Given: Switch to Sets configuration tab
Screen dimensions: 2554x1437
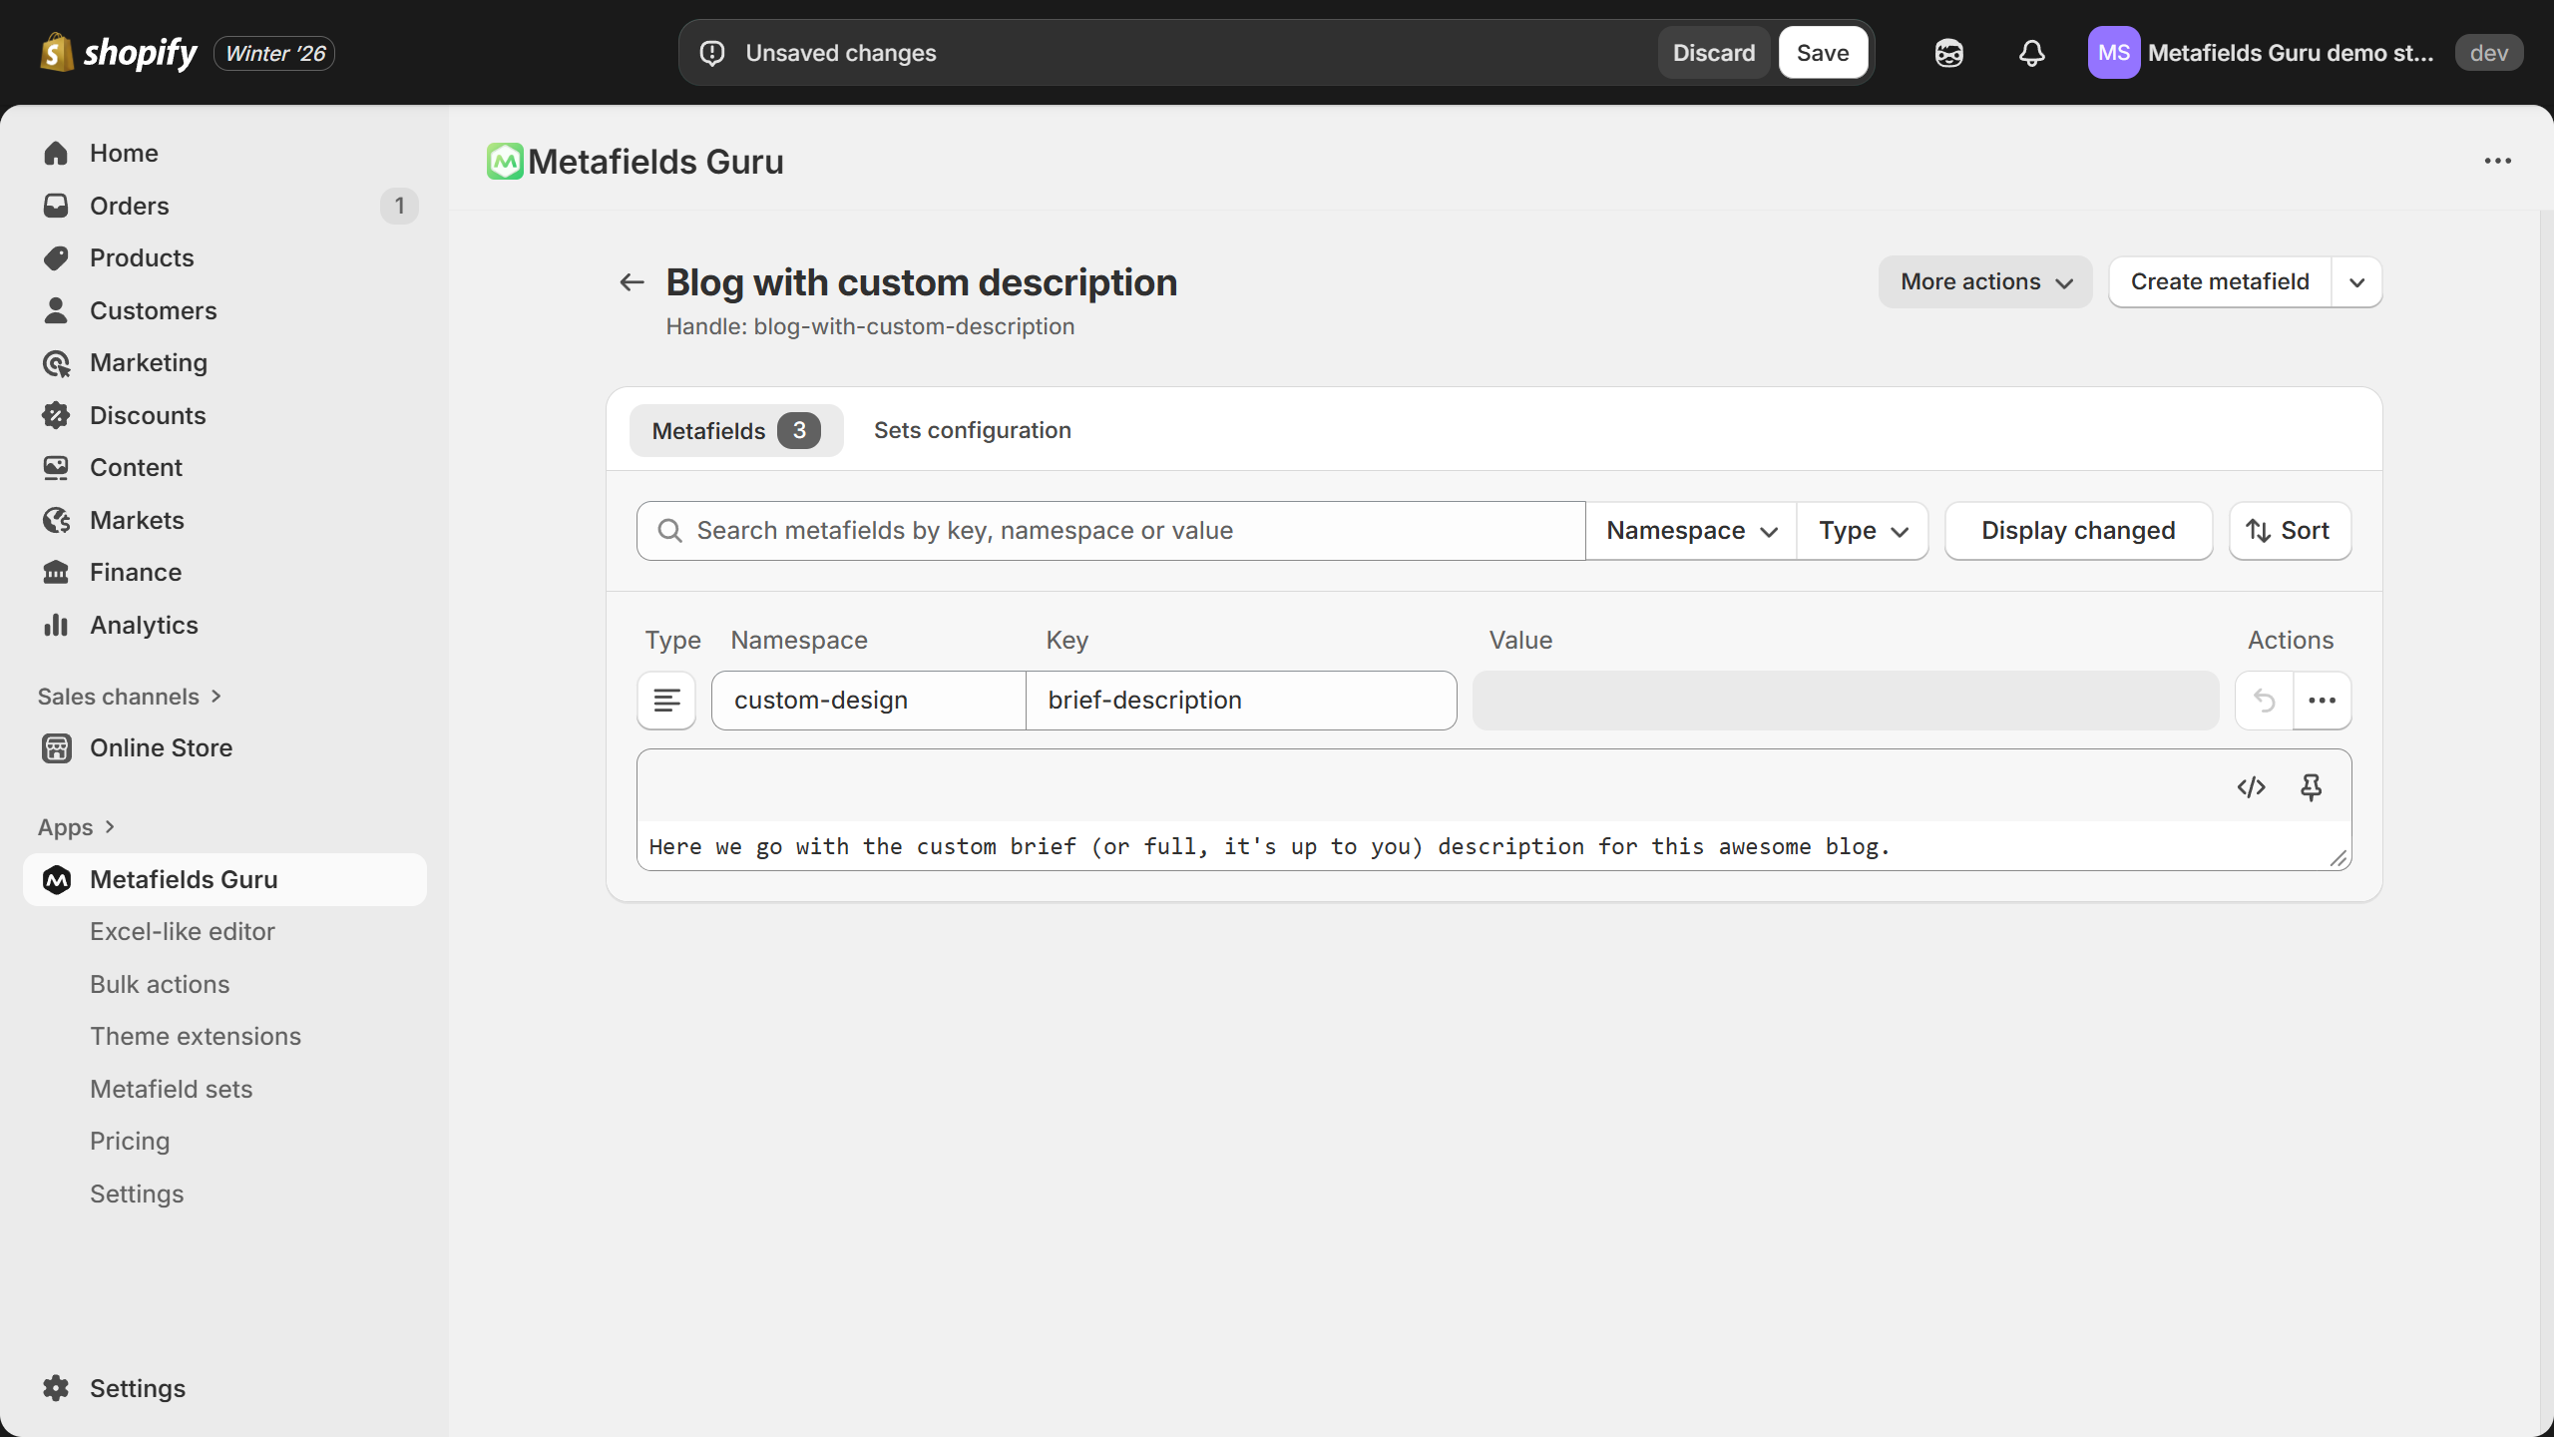Looking at the screenshot, I should tap(972, 430).
